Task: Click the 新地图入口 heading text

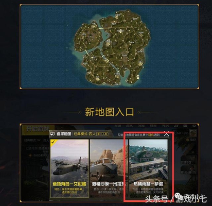Action: 109,112
